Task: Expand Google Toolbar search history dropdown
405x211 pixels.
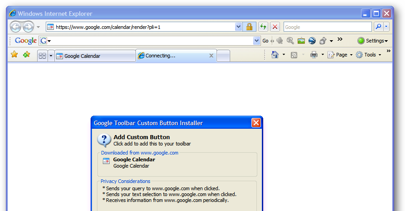Action: pyautogui.click(x=256, y=41)
